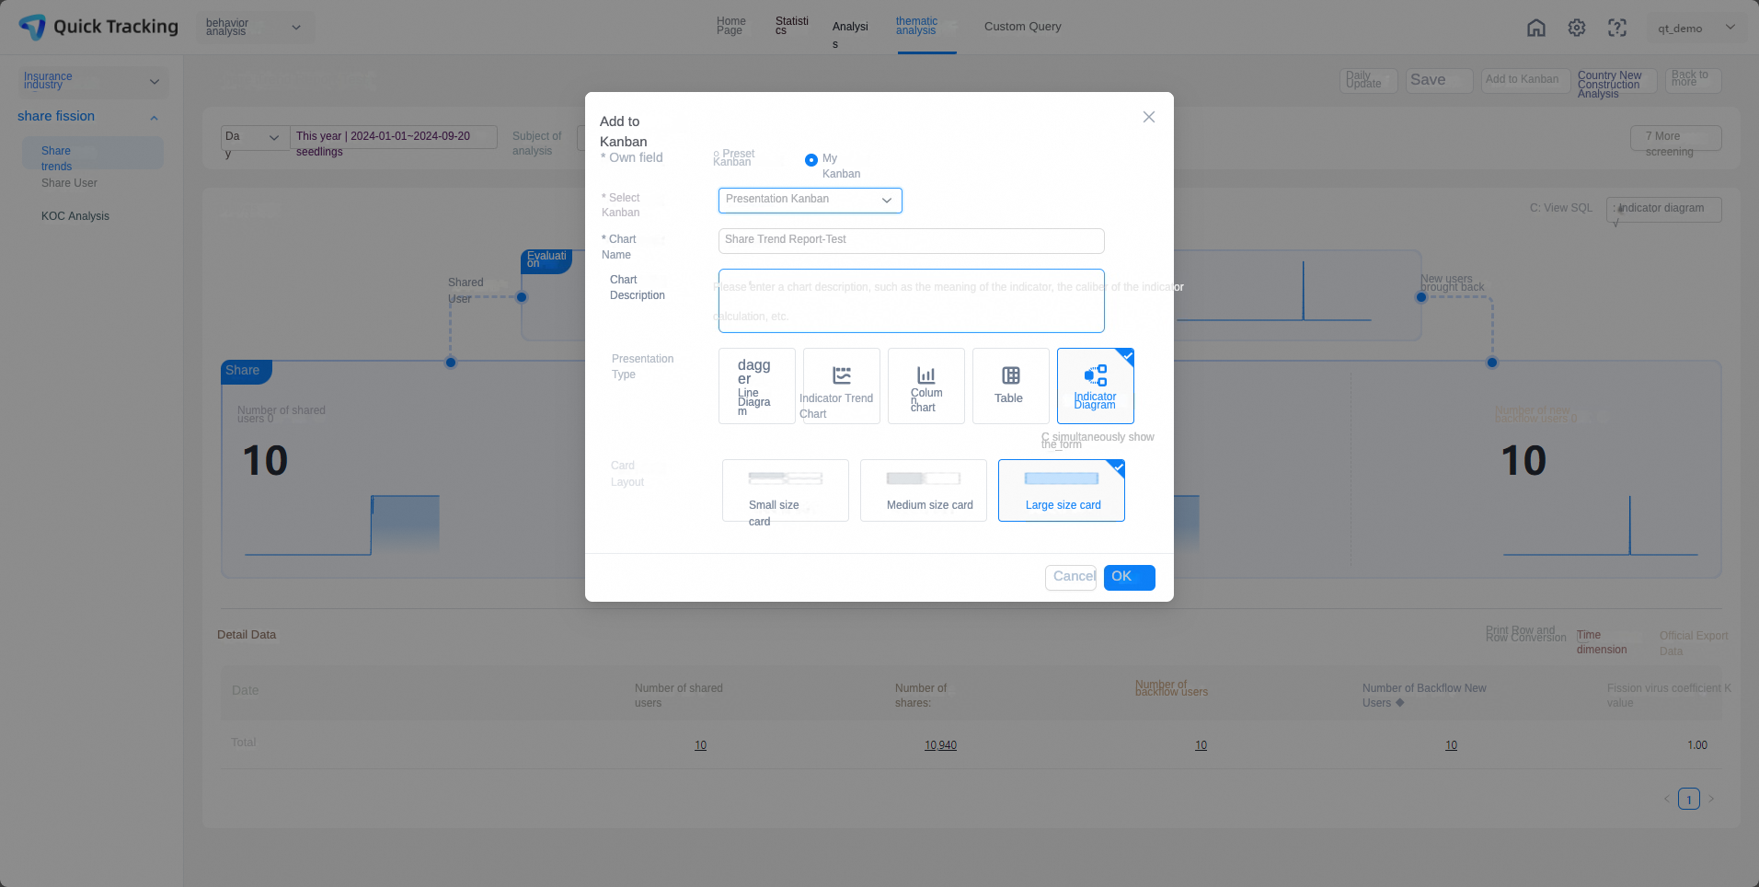
Task: Open Share User in the sidebar
Action: pos(69,183)
